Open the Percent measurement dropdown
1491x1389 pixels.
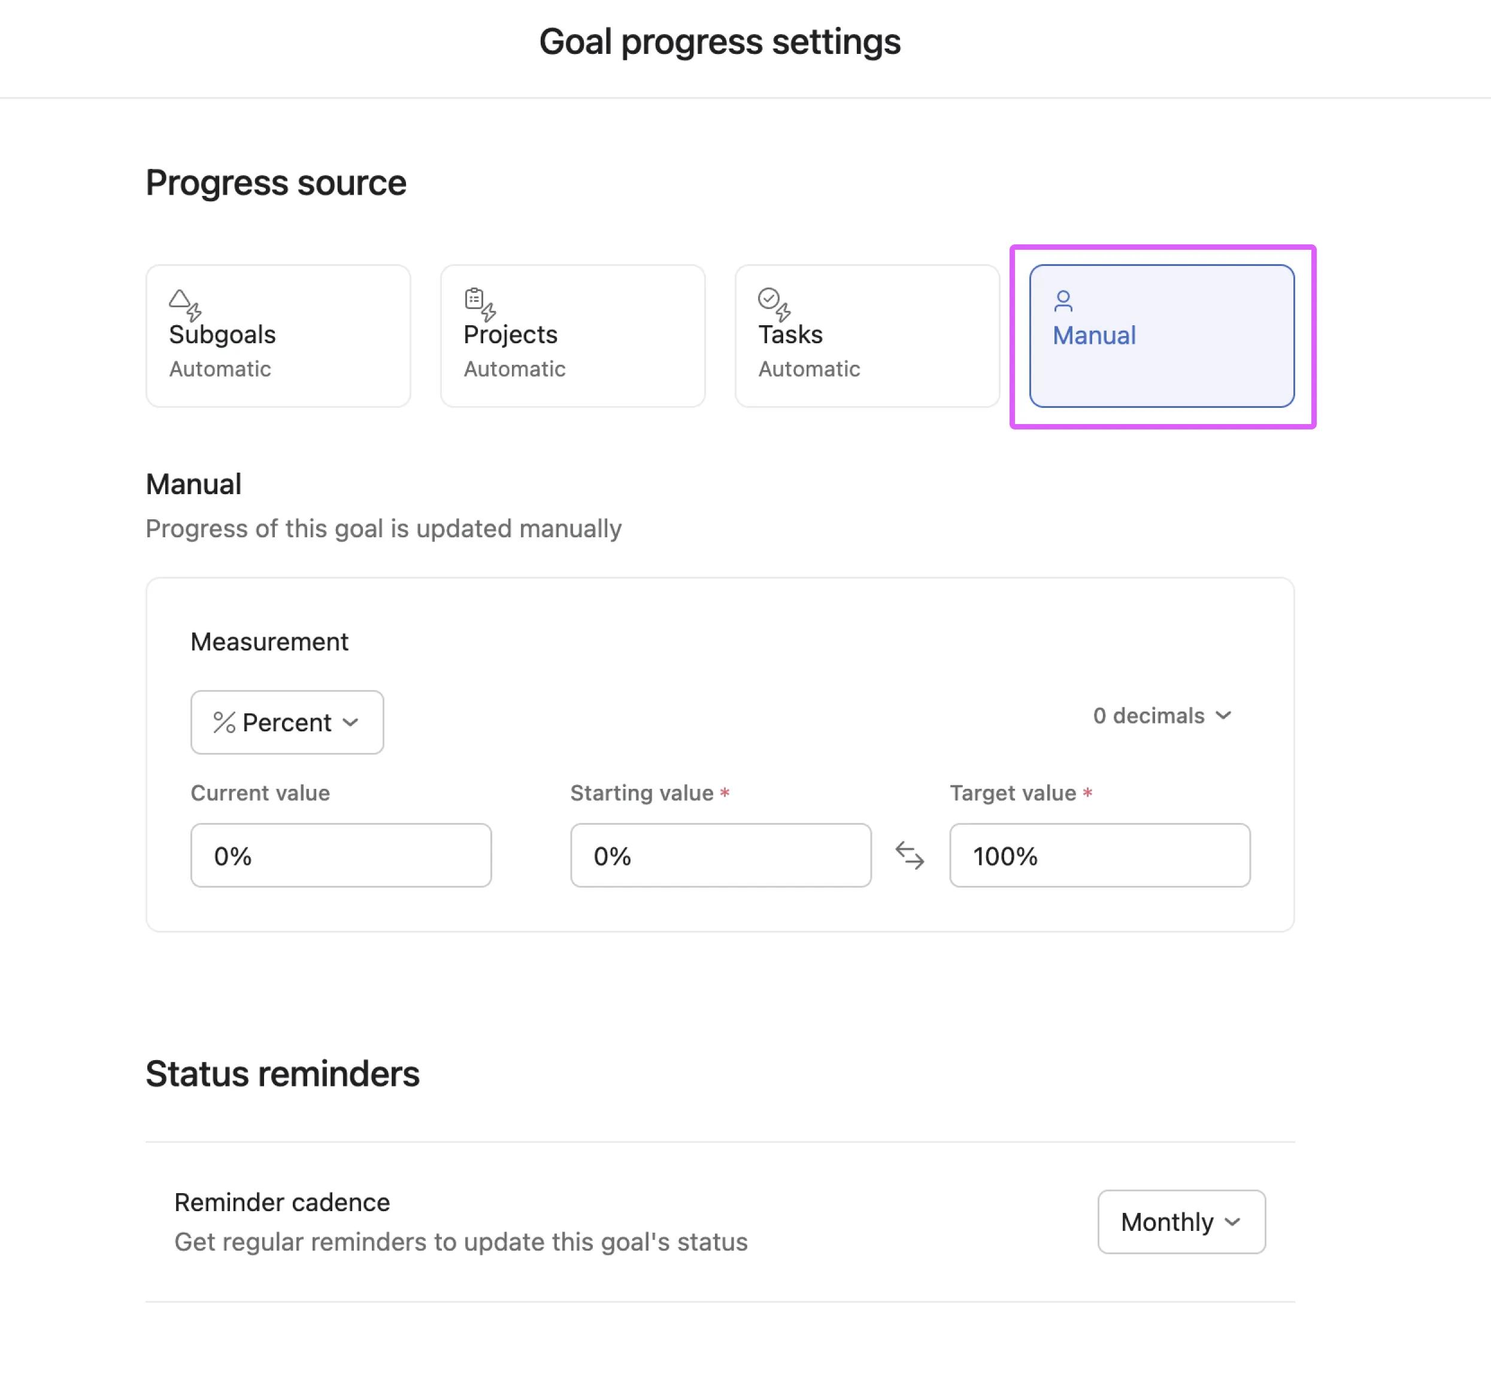click(286, 722)
